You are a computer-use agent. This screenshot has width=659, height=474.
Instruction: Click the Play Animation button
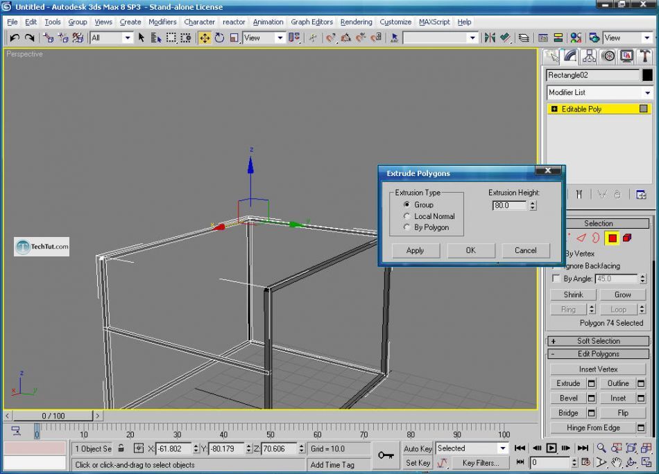pos(551,448)
